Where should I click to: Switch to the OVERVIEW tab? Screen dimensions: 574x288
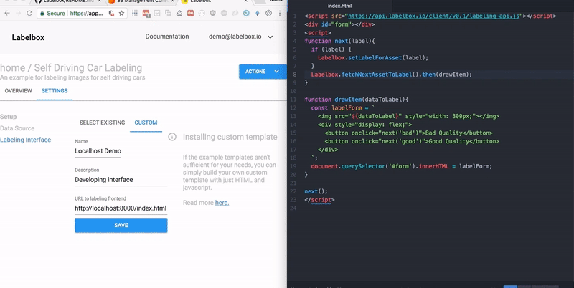[x=19, y=91]
